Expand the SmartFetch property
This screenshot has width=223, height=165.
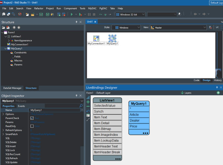click(3, 134)
